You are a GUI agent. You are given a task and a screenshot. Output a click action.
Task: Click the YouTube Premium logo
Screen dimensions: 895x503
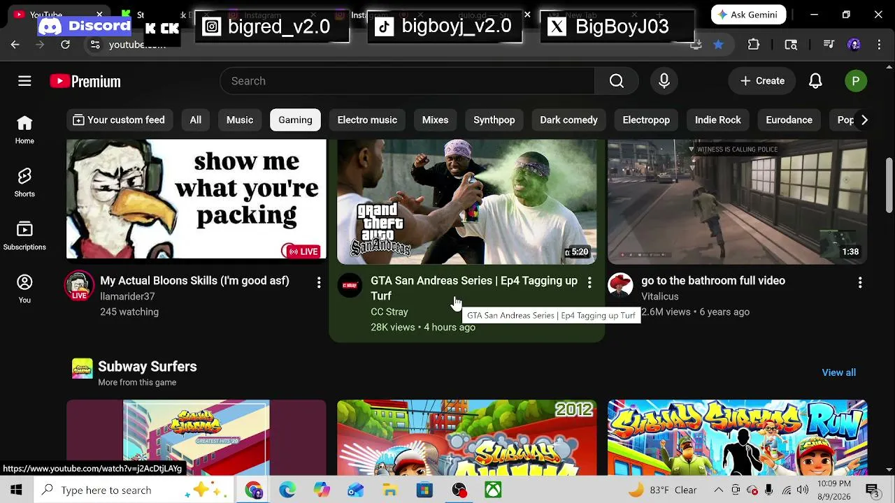(x=85, y=82)
